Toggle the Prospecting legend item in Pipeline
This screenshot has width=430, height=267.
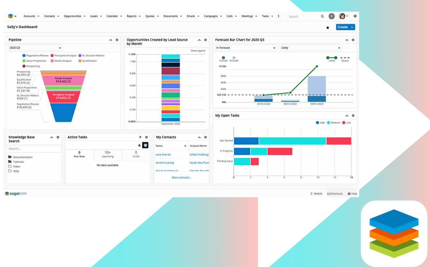[31, 66]
